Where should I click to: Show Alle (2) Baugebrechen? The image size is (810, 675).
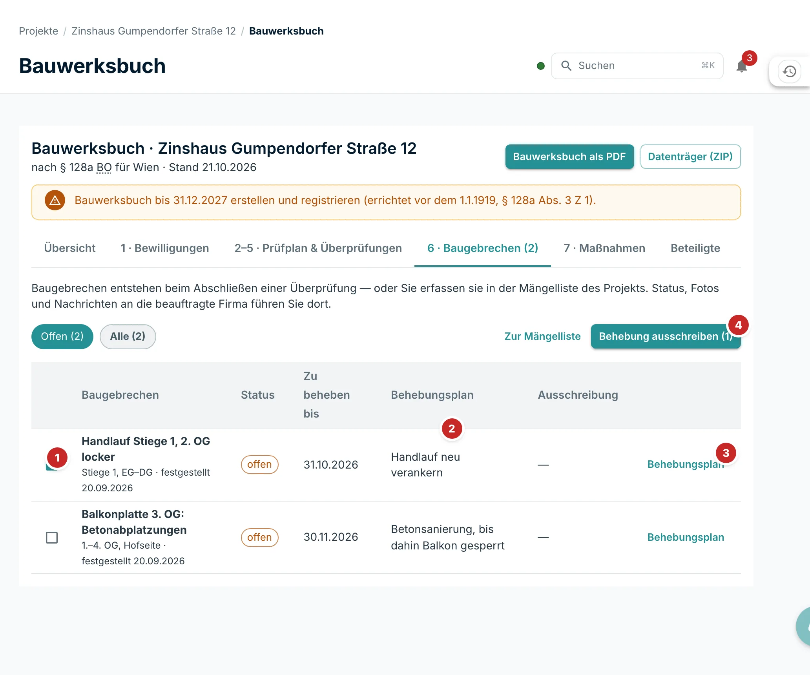tap(128, 336)
